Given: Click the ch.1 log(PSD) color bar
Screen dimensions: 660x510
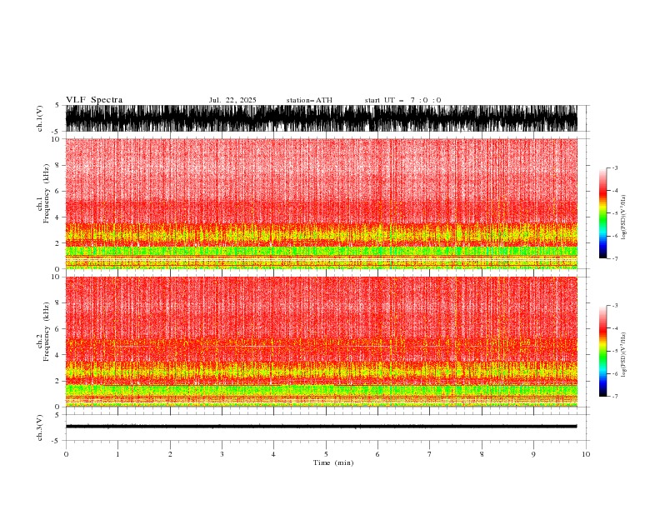Looking at the screenshot, I should pos(602,213).
